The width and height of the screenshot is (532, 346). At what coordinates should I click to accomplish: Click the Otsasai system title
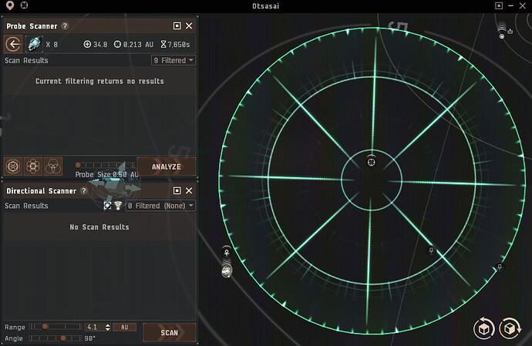pos(266,5)
